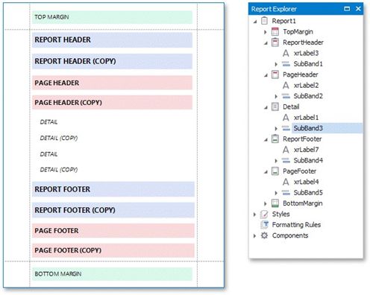Image resolution: width=370 pixels, height=295 pixels.
Task: Select the TOP MARGIN label on the report
Action: click(x=112, y=17)
